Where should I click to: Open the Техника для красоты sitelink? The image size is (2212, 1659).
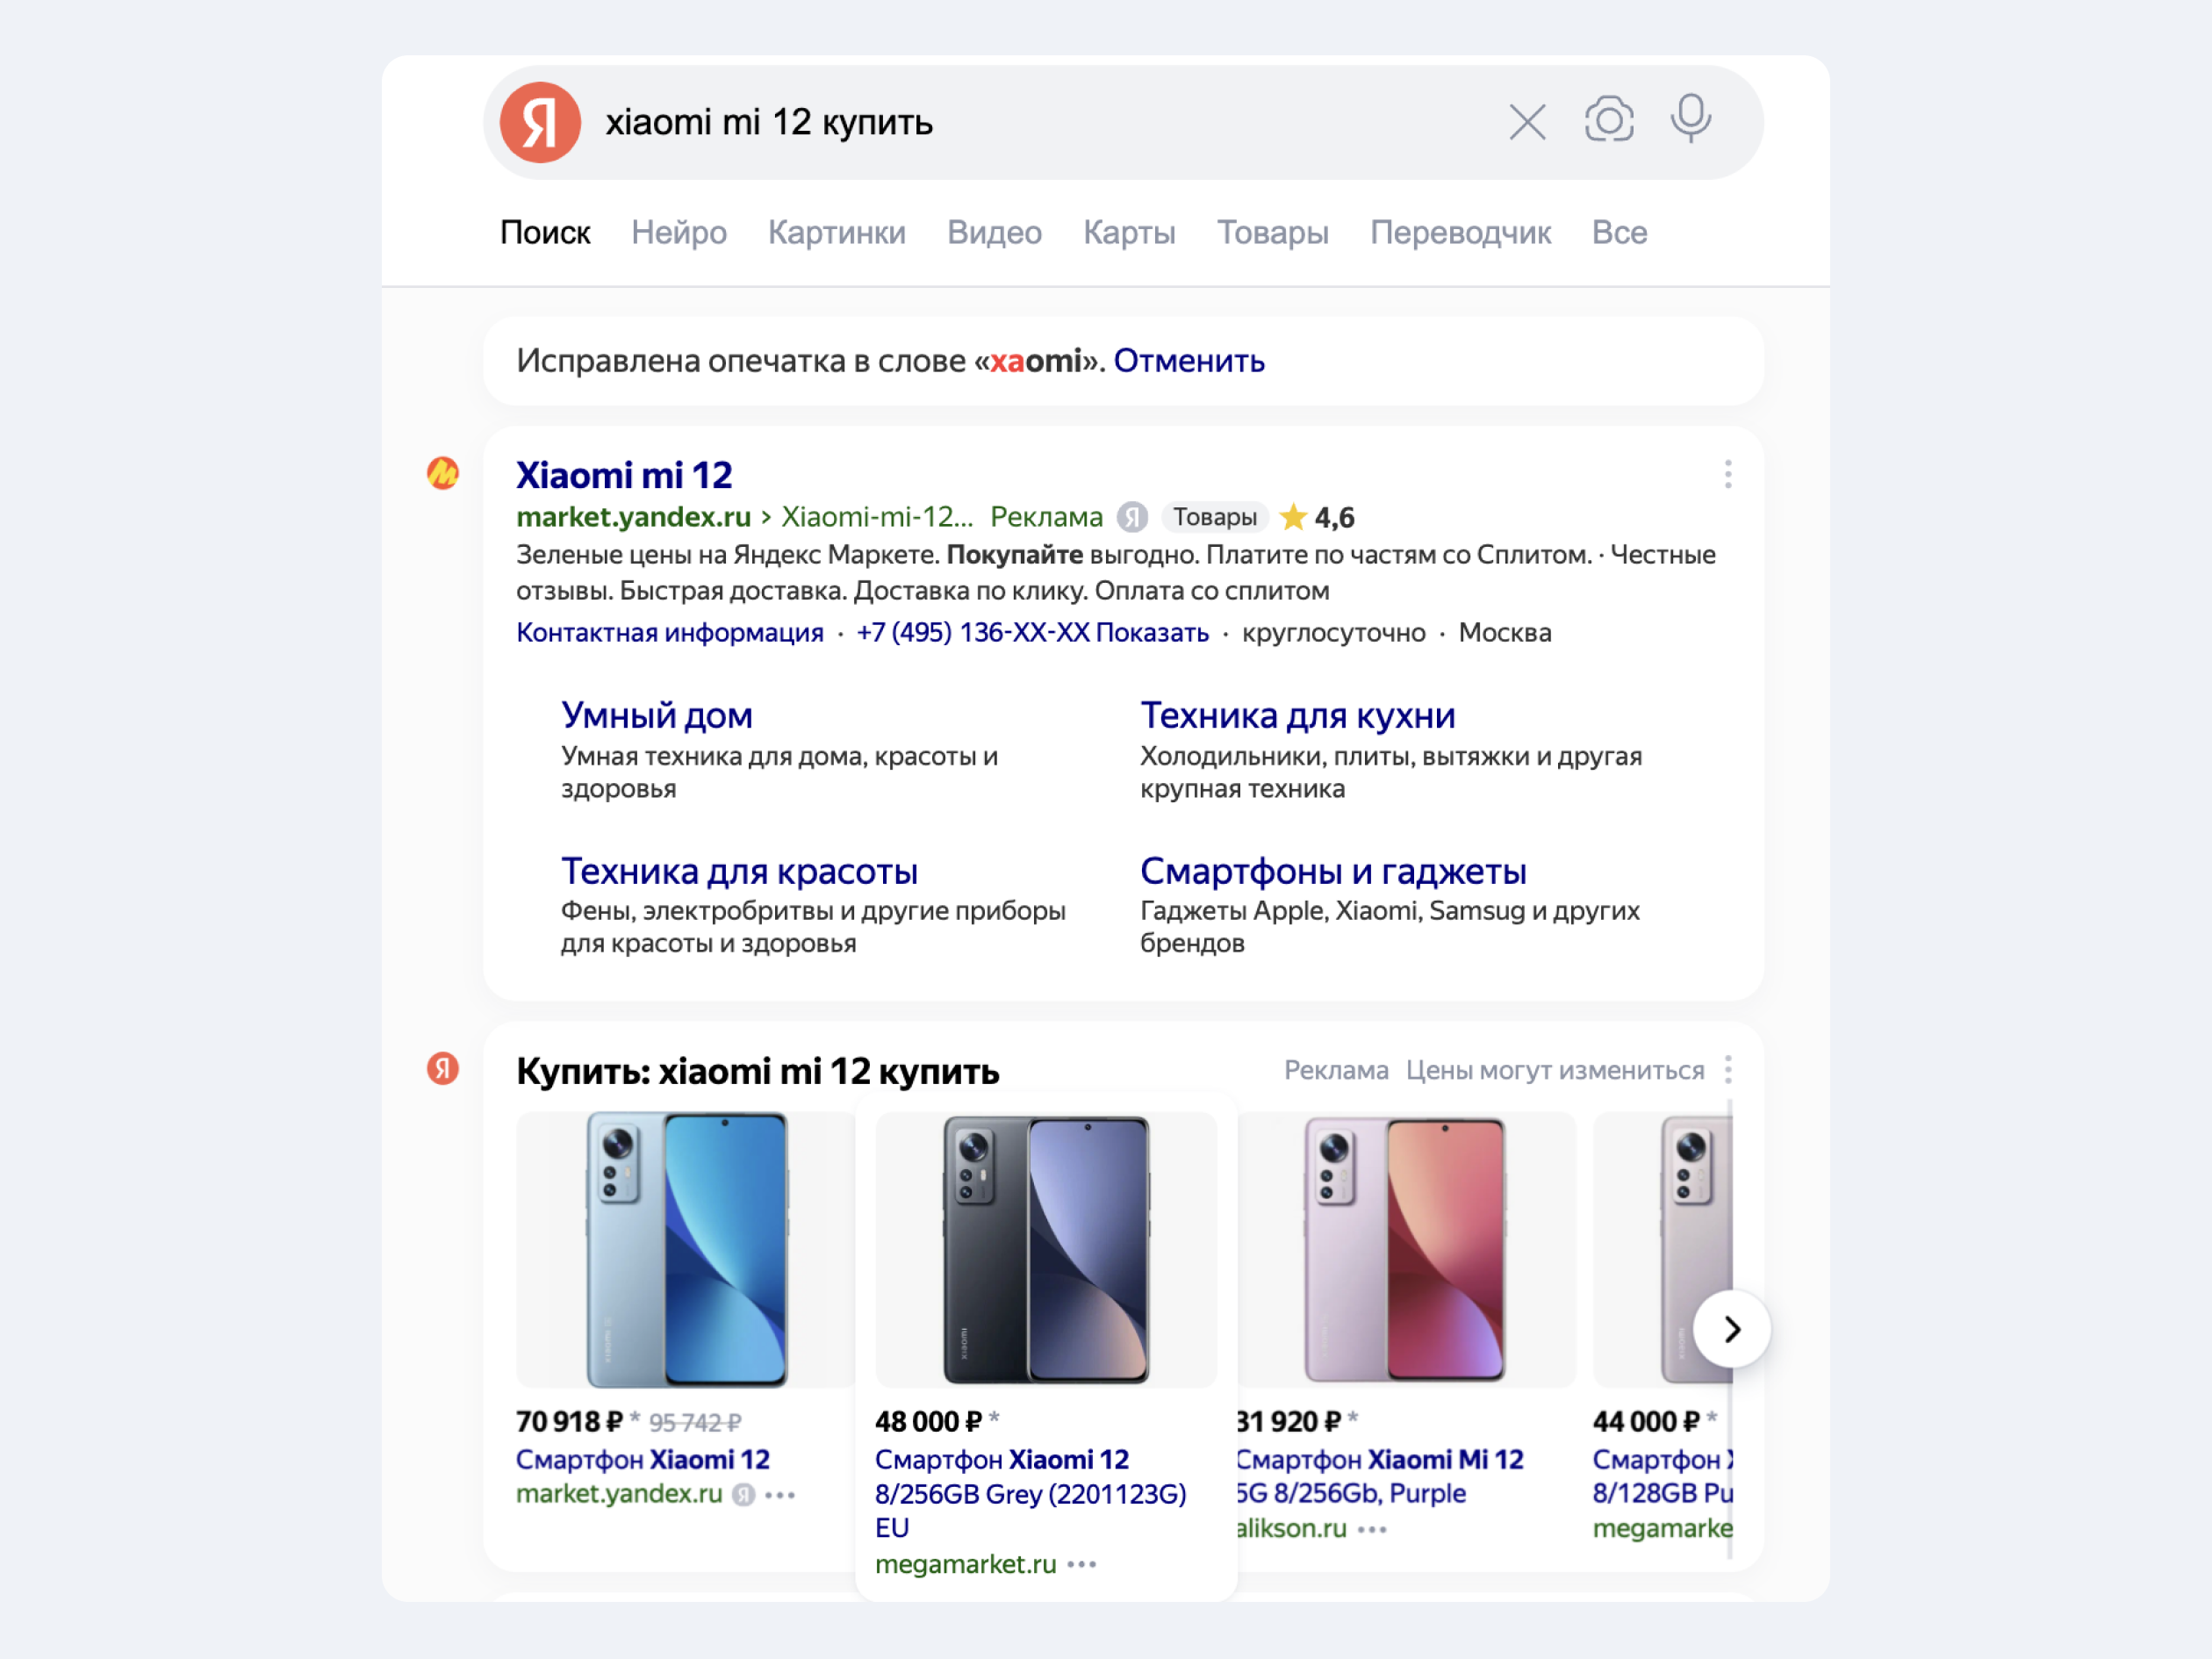(x=739, y=871)
